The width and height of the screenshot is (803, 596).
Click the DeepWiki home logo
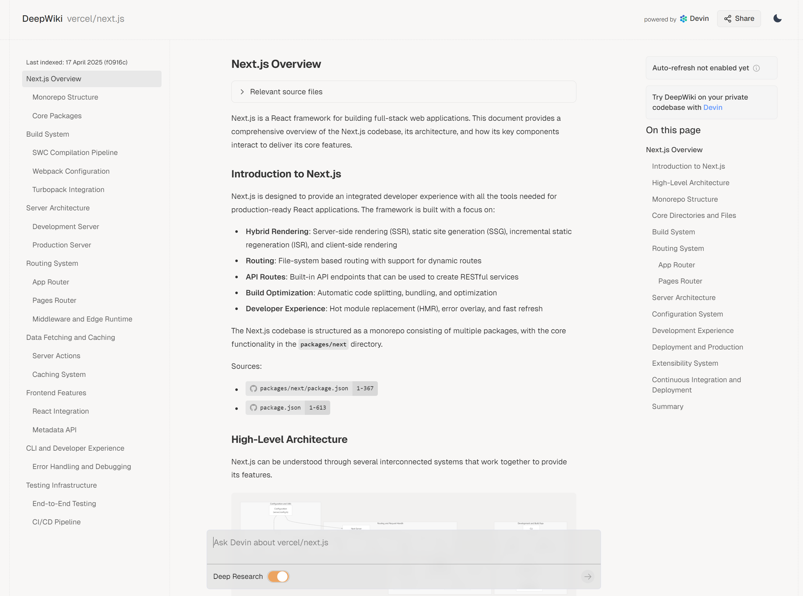click(x=42, y=19)
